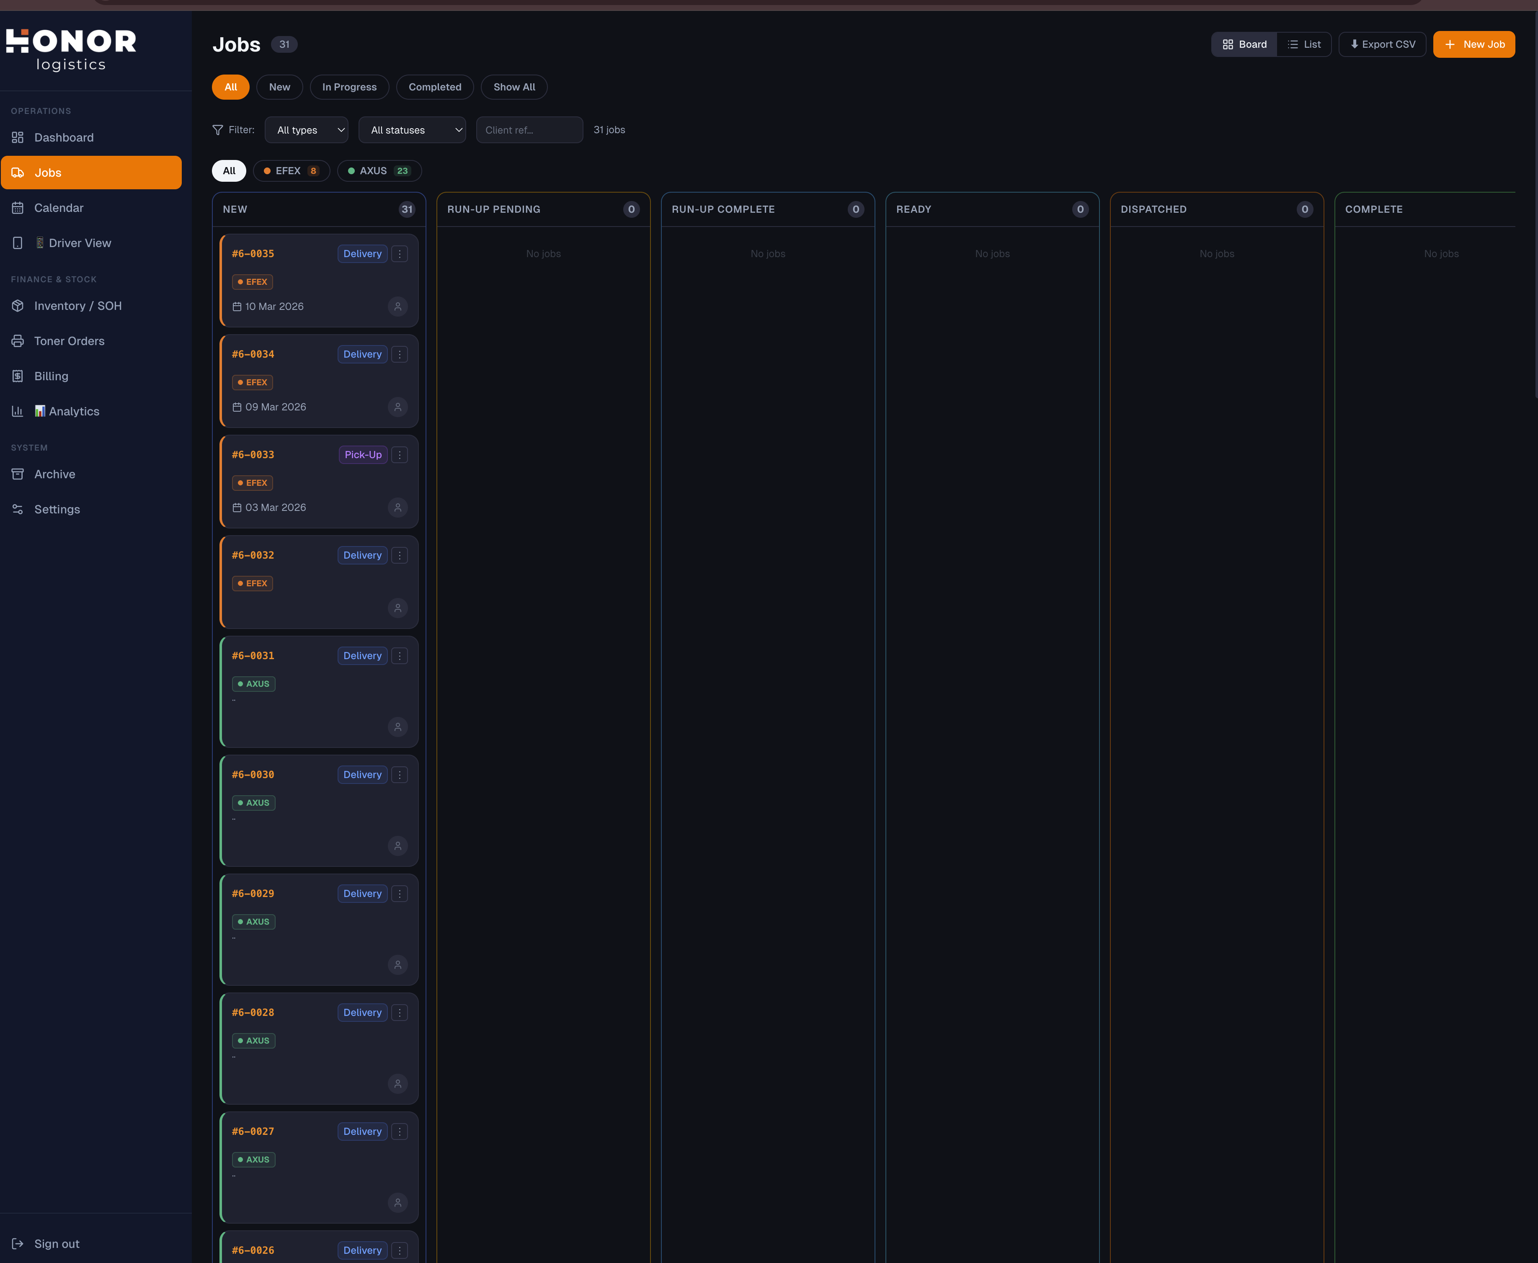Image resolution: width=1538 pixels, height=1263 pixels.
Task: Open job #6-0033 via its number link
Action: click(253, 454)
